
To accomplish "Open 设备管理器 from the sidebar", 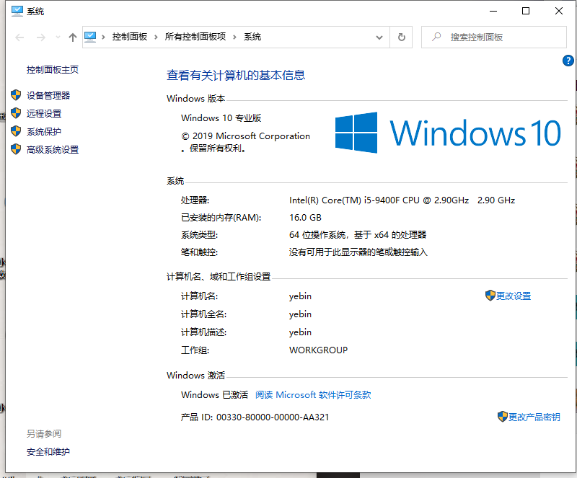I will [x=48, y=95].
